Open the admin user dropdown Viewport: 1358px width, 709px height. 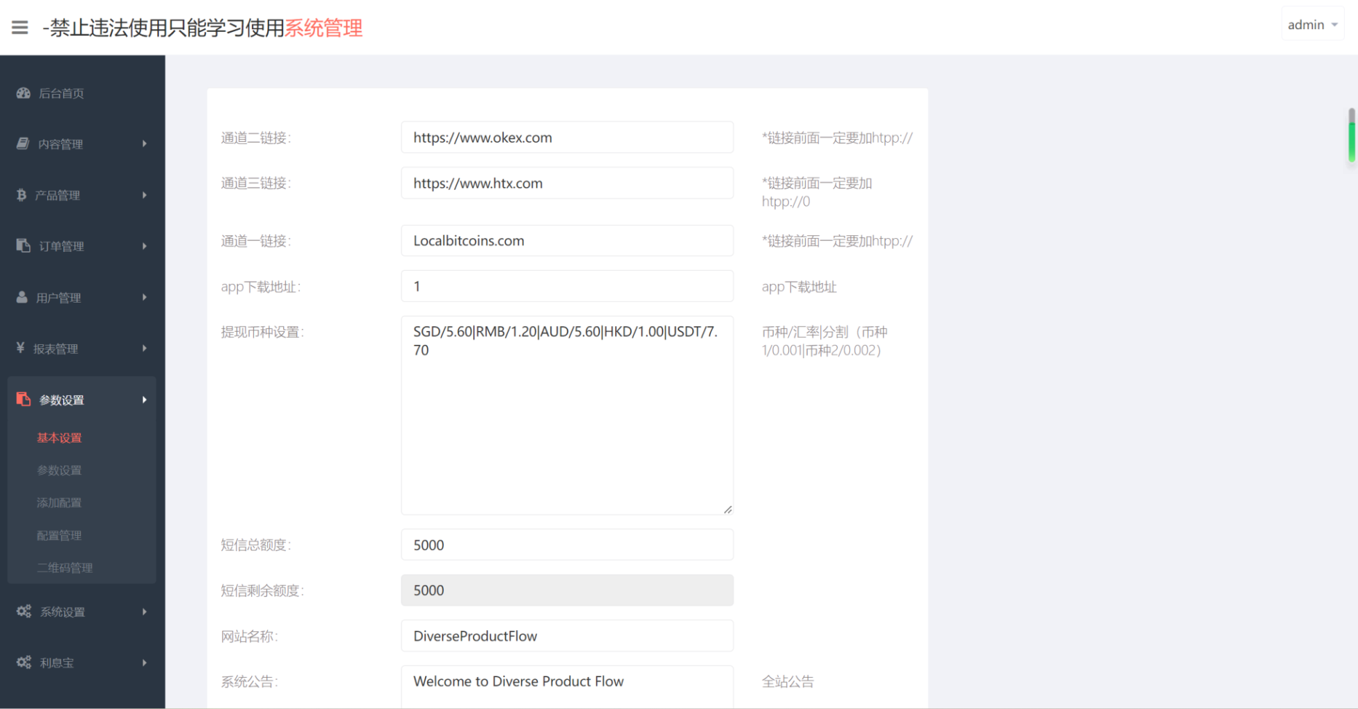coord(1312,25)
